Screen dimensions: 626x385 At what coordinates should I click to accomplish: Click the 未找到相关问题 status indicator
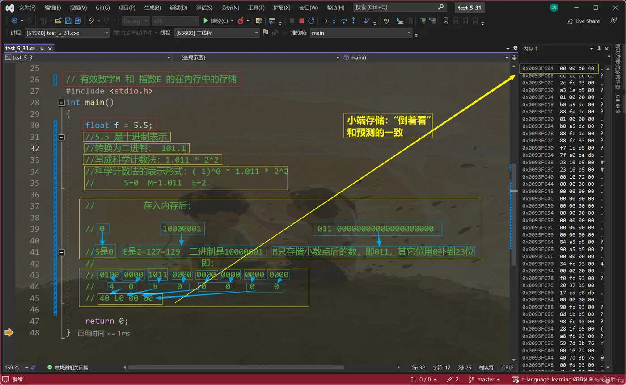[x=68, y=368]
